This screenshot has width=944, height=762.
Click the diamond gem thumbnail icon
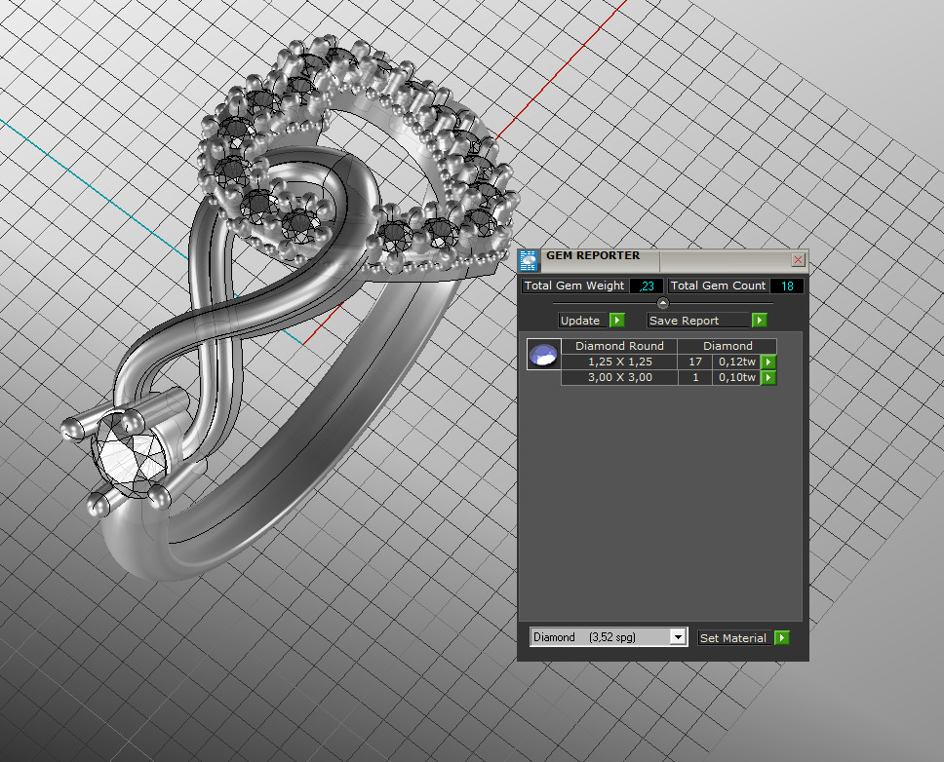(x=543, y=355)
